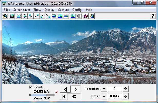This screenshot has height=103, width=158.
Task: Click the center-window four-arrows icon
Action: 25,16
